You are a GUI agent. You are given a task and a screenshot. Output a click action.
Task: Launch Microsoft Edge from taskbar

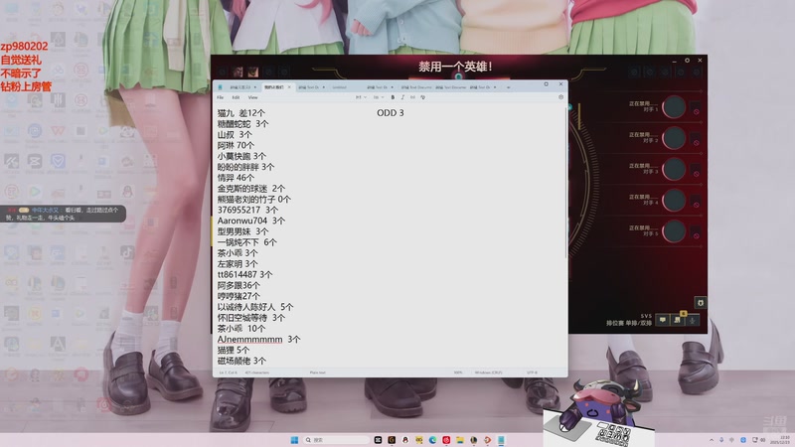[x=432, y=440]
